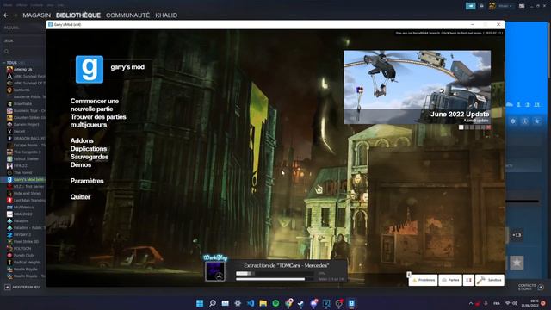Click Windows Start button on taskbar
Screen dimensions: 551x310
click(200, 303)
